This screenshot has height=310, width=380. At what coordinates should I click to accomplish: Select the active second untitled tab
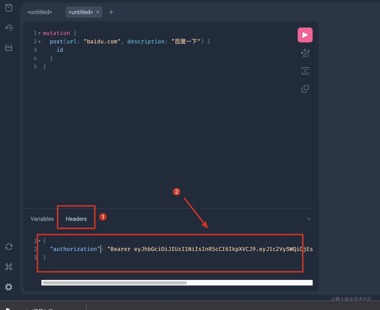tap(81, 12)
